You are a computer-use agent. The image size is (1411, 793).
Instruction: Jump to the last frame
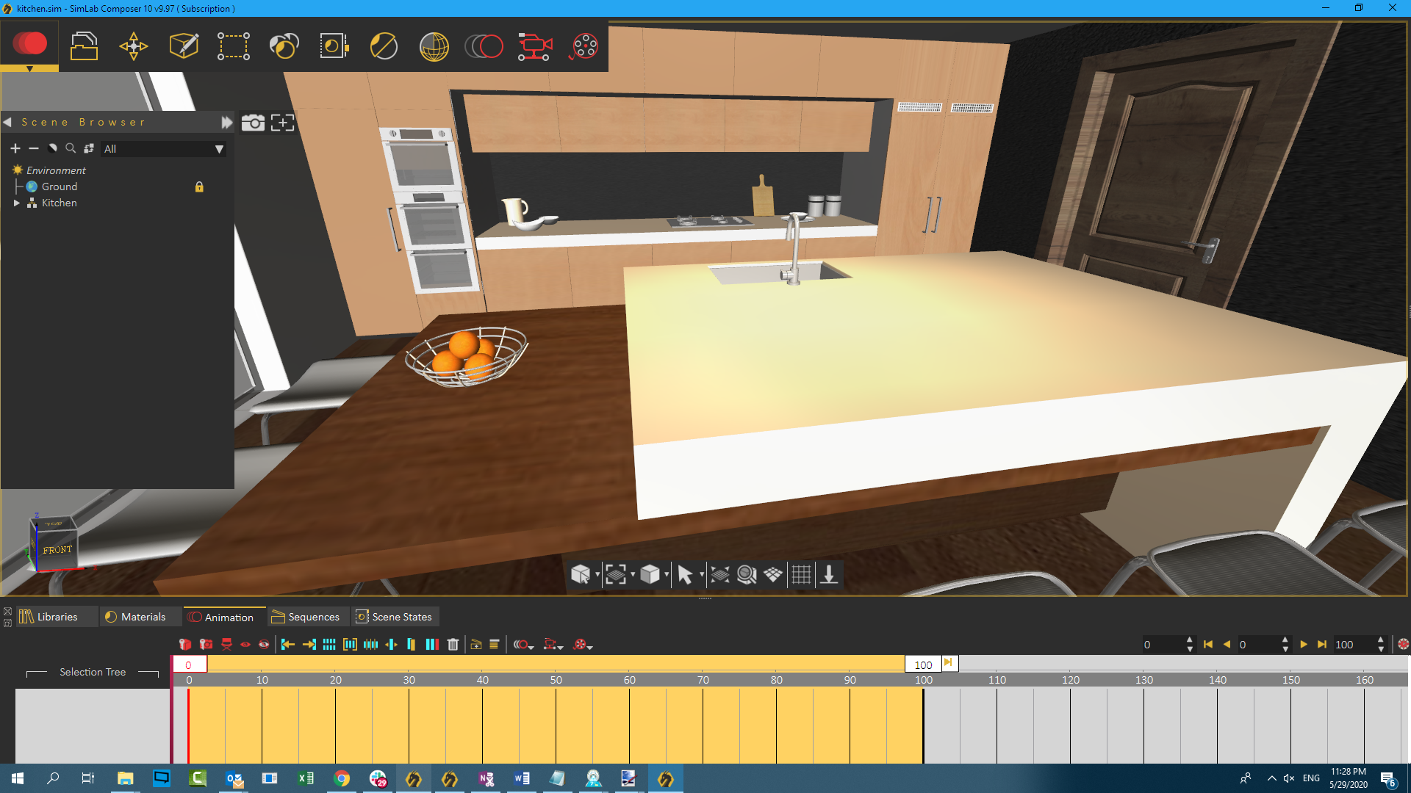(x=1322, y=645)
